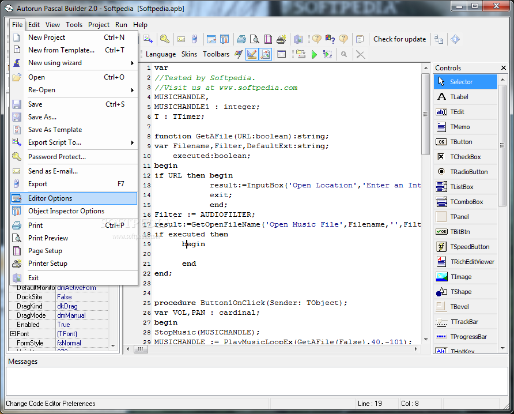Pick the TButton control
Screen dimensions: 514x414
click(x=466, y=142)
